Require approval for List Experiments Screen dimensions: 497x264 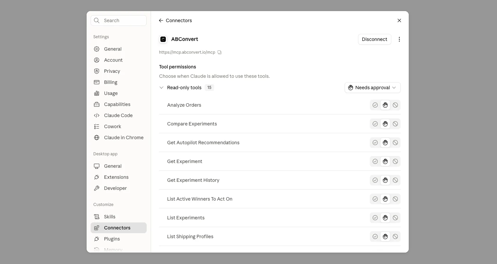click(385, 218)
